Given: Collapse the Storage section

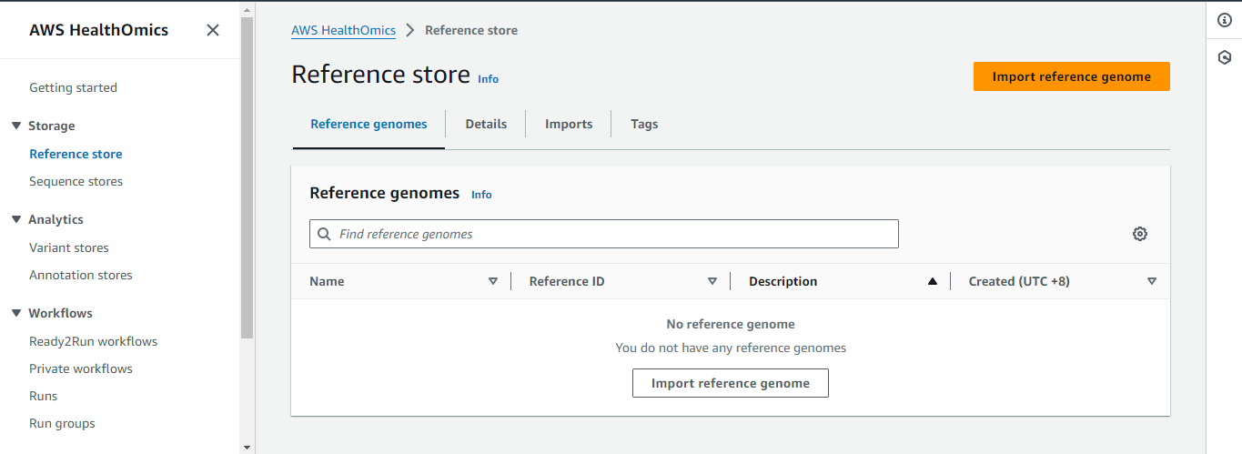Looking at the screenshot, I should [x=16, y=126].
